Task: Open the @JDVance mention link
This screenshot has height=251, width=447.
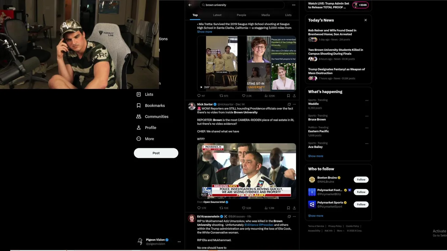Action: 251,225
